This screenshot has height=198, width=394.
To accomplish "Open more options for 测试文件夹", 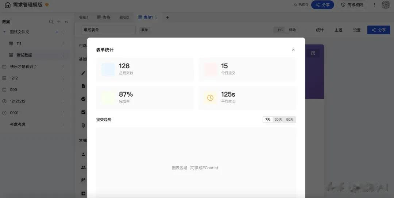I will (x=64, y=32).
